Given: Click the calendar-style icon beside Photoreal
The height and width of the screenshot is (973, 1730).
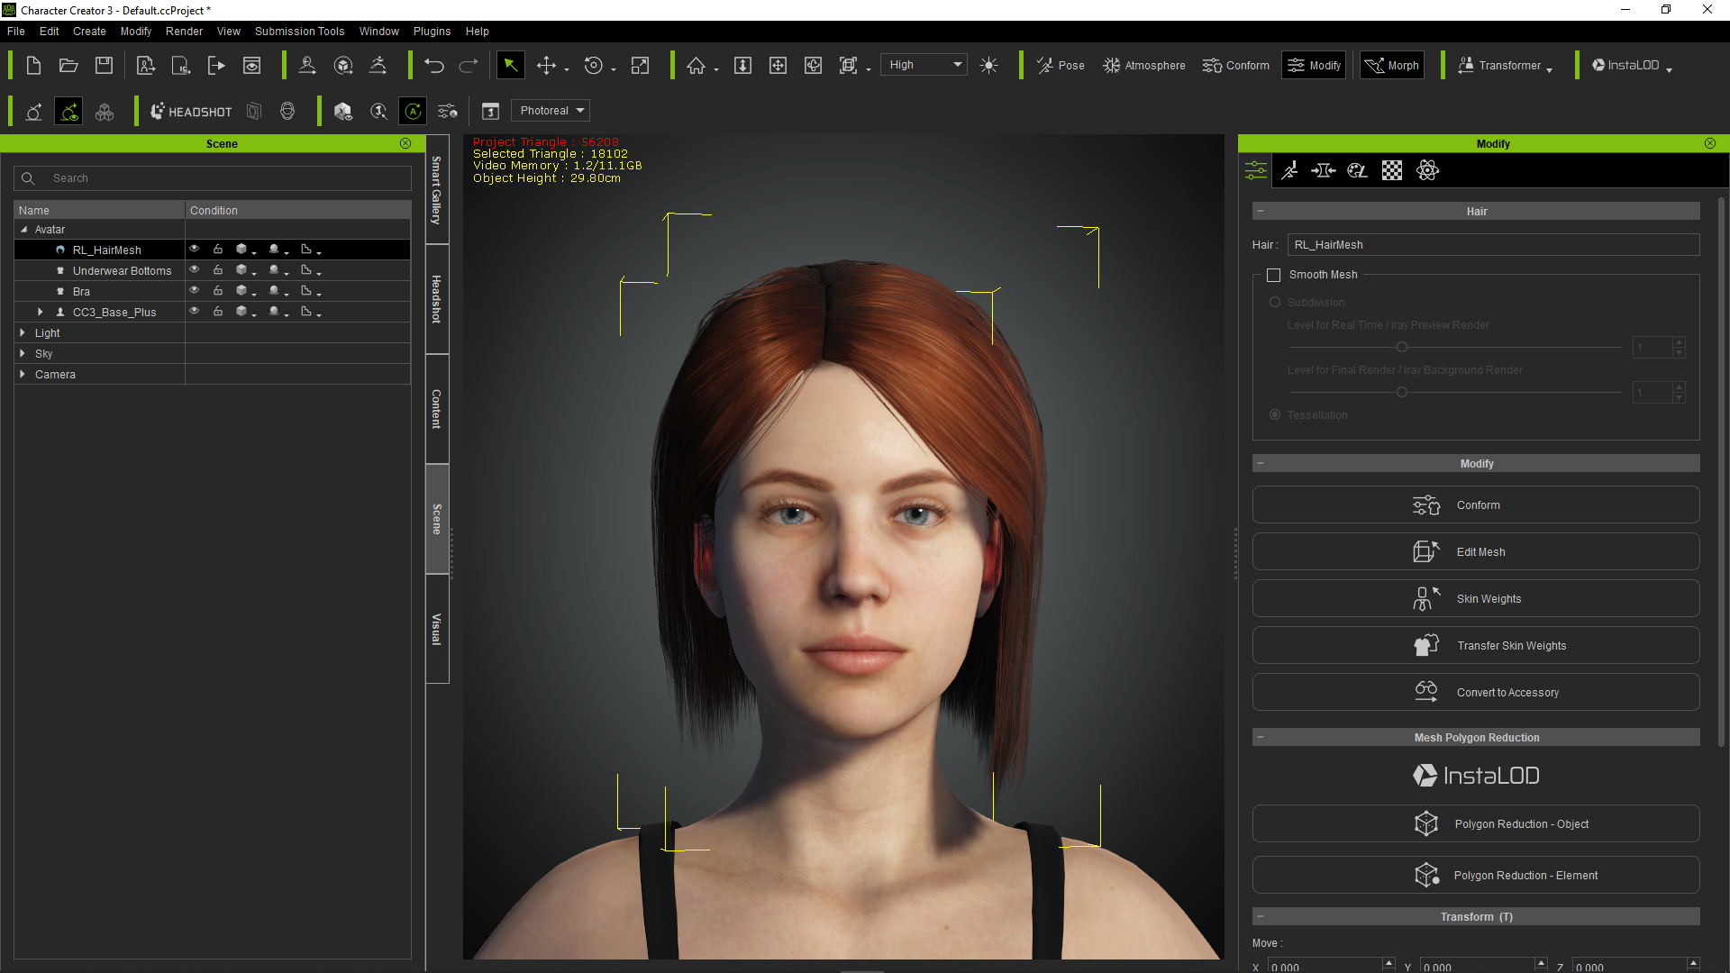Looking at the screenshot, I should [x=490, y=111].
